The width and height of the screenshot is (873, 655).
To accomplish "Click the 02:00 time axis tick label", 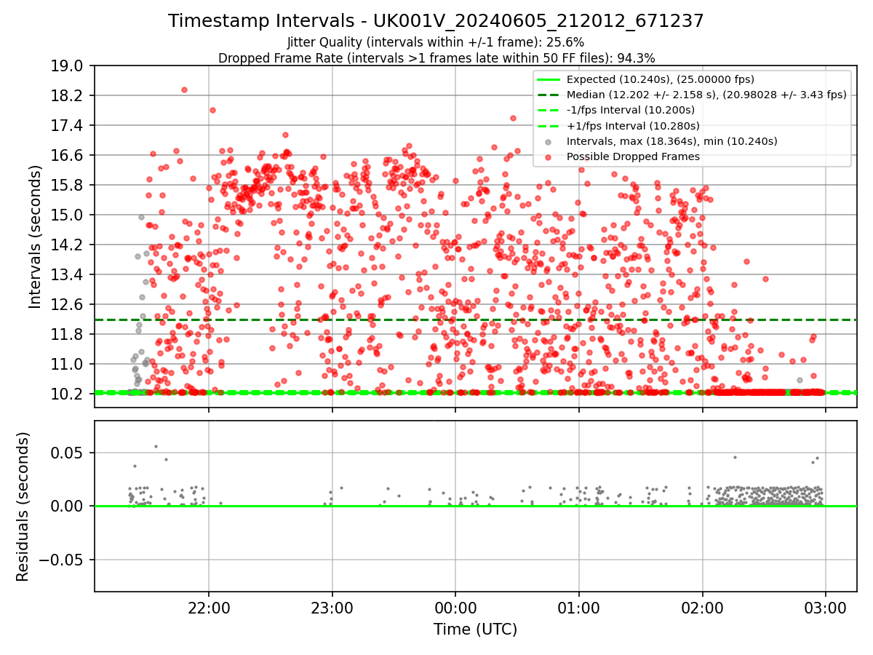I will [x=703, y=606].
